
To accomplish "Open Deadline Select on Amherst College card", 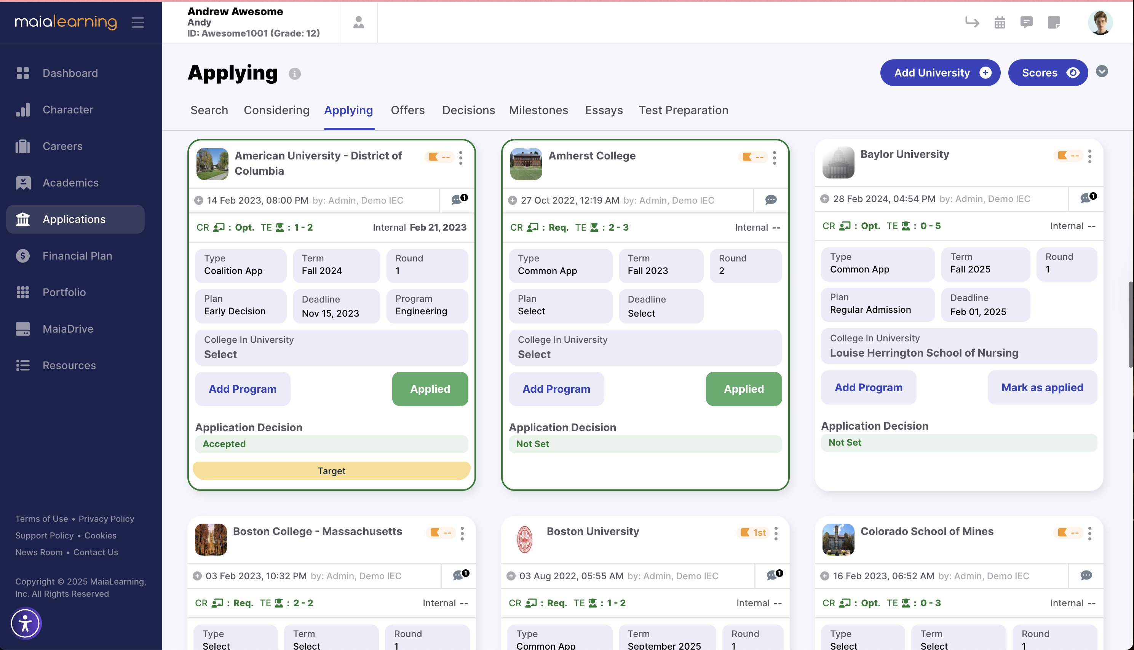I will [661, 306].
